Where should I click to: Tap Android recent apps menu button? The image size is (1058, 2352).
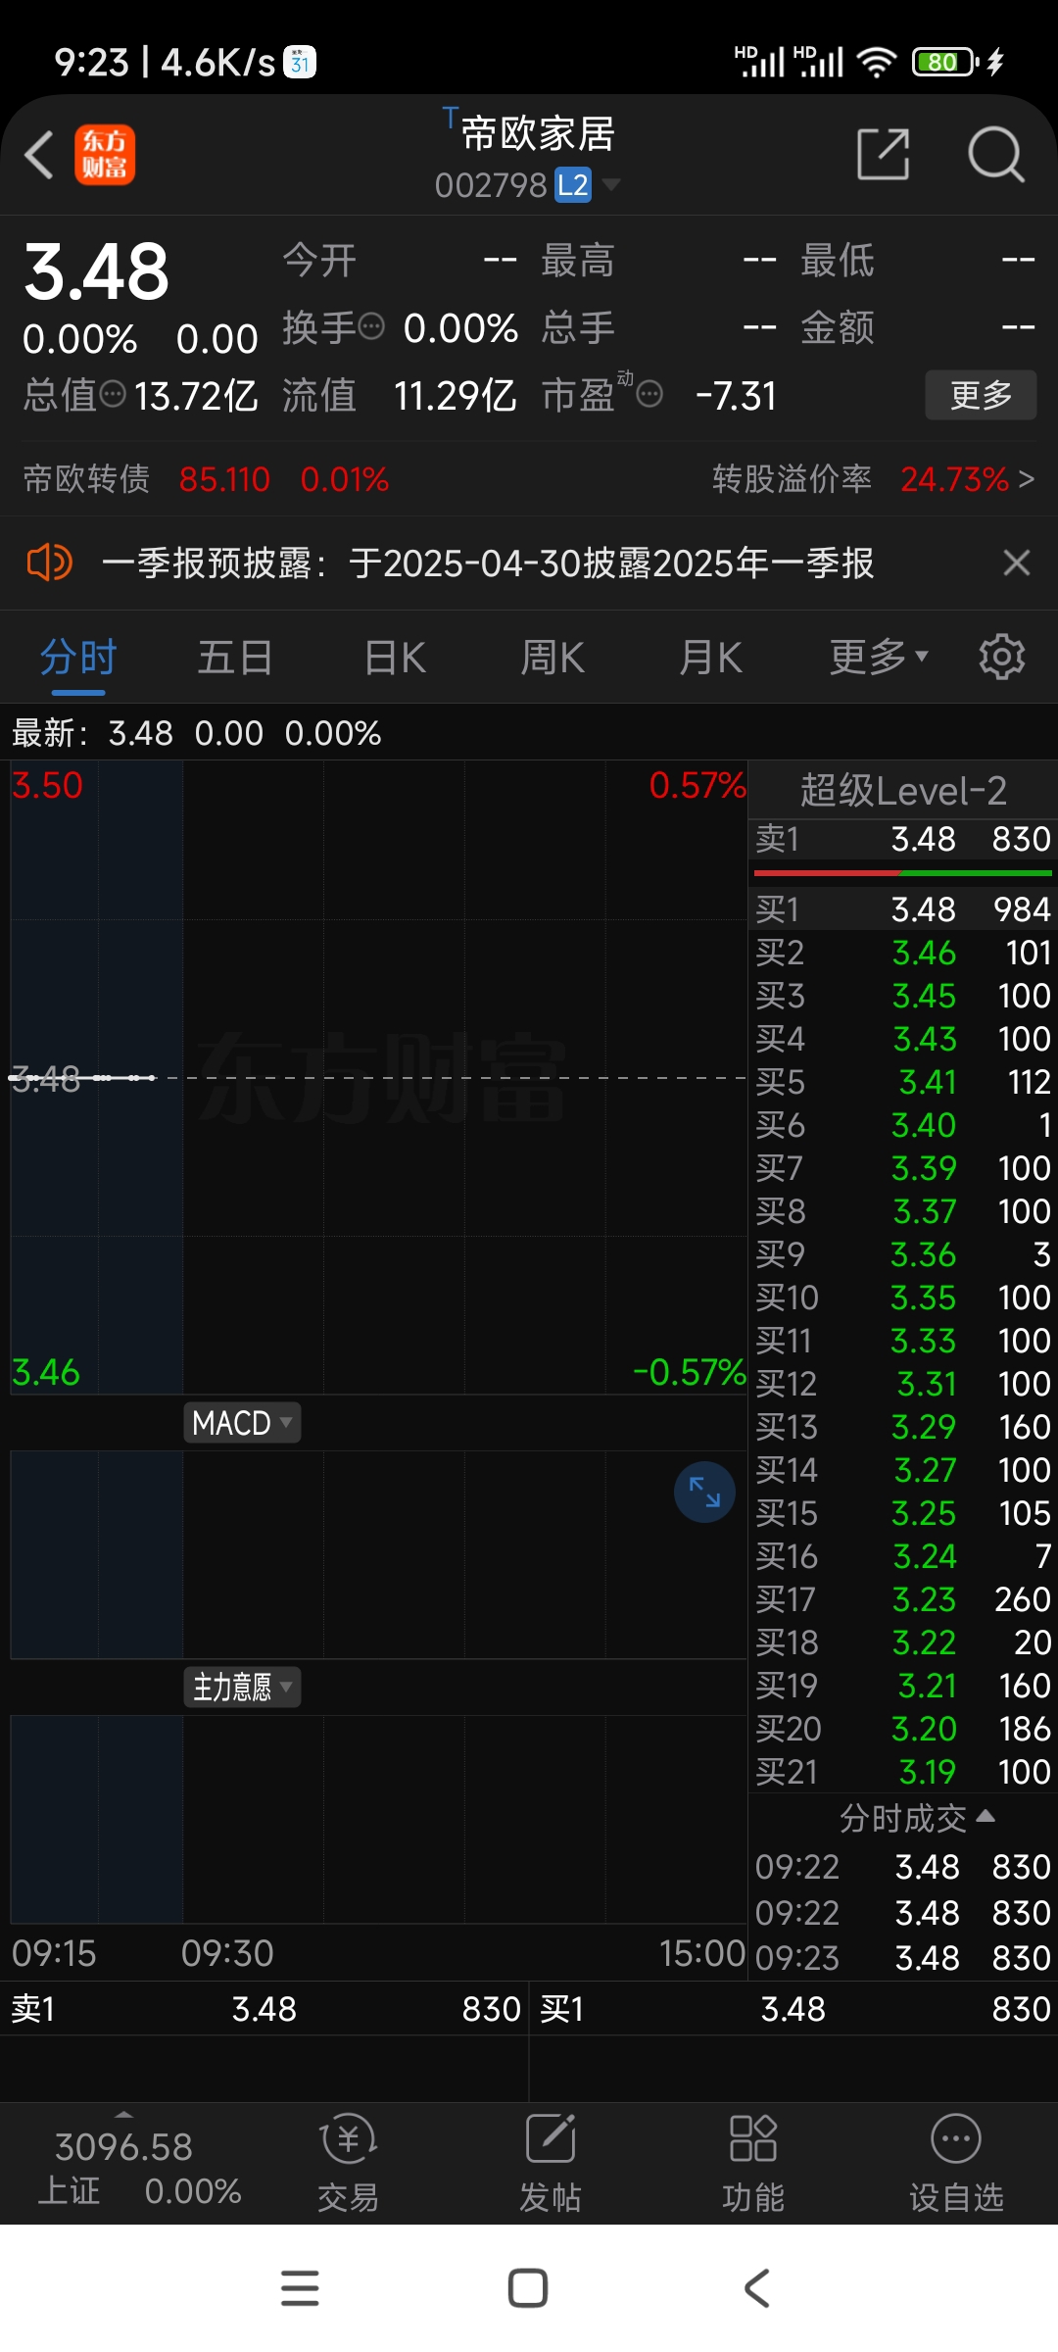[x=300, y=2288]
